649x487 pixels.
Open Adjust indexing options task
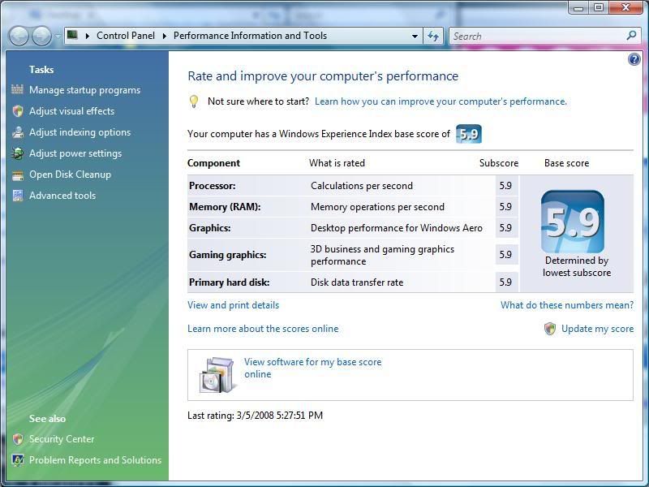click(80, 132)
